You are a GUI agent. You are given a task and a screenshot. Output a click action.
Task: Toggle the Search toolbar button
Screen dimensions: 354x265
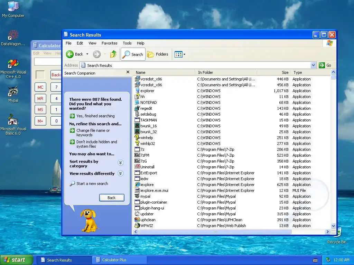[x=133, y=54]
